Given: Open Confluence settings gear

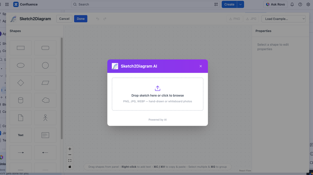Looking at the screenshot, I should (308, 4).
